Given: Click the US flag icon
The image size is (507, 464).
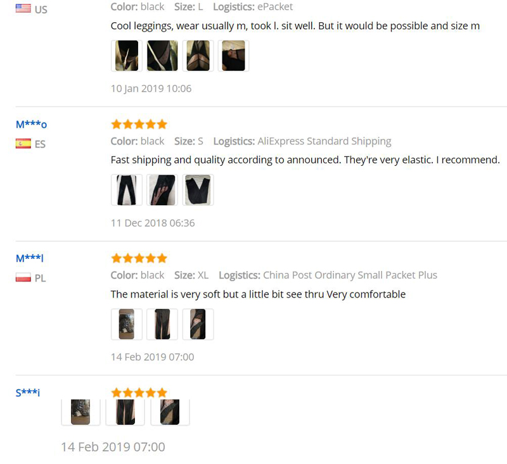Looking at the screenshot, I should pos(23,9).
